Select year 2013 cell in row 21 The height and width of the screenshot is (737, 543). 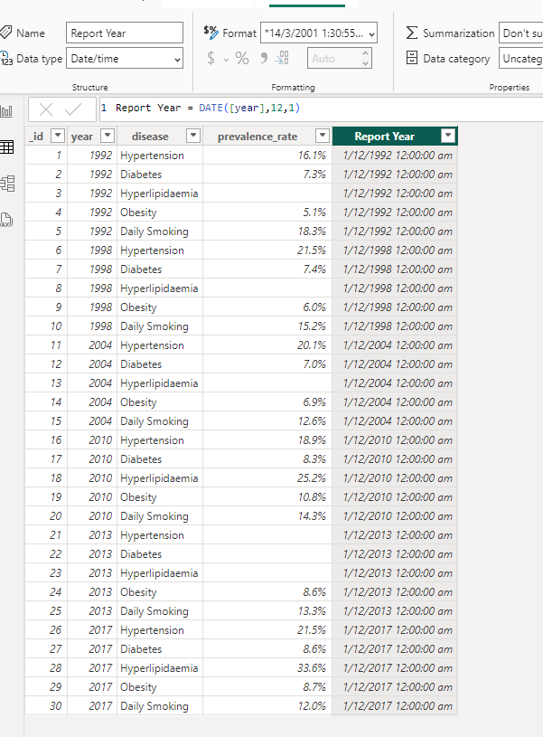(x=92, y=534)
